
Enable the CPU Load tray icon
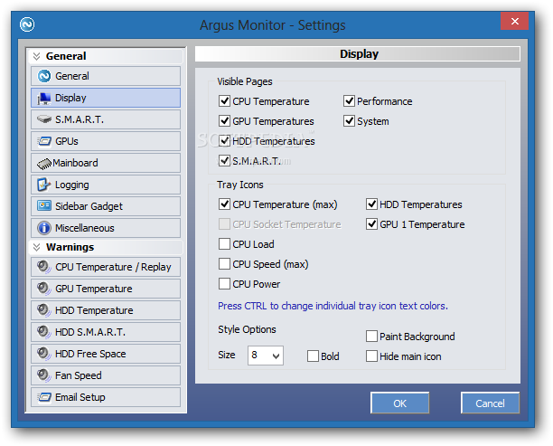pos(224,244)
